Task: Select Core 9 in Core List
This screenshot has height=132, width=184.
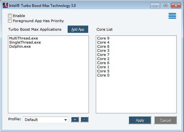Action: (103, 38)
